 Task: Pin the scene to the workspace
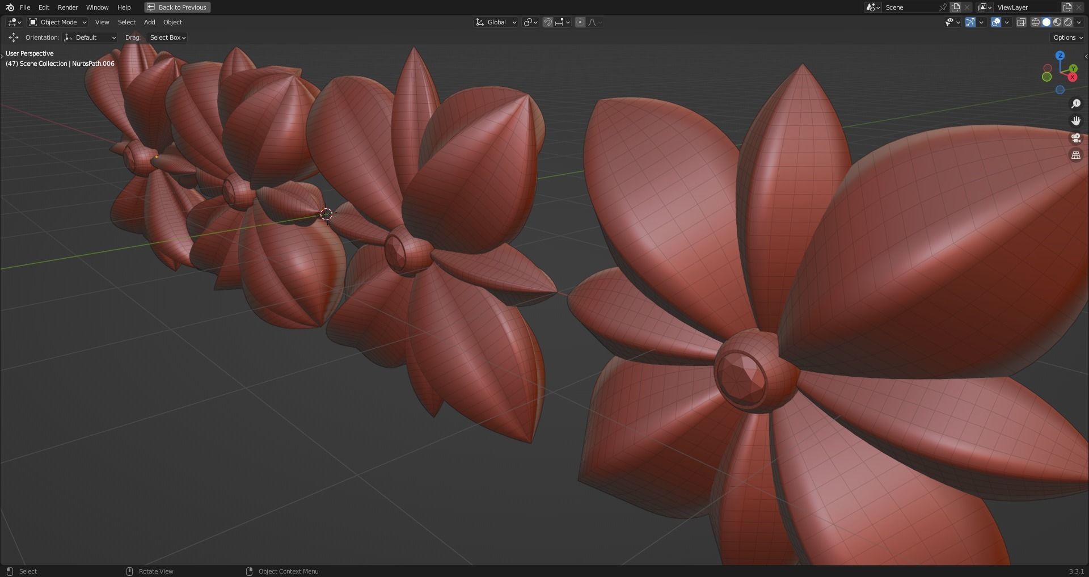pyautogui.click(x=943, y=7)
